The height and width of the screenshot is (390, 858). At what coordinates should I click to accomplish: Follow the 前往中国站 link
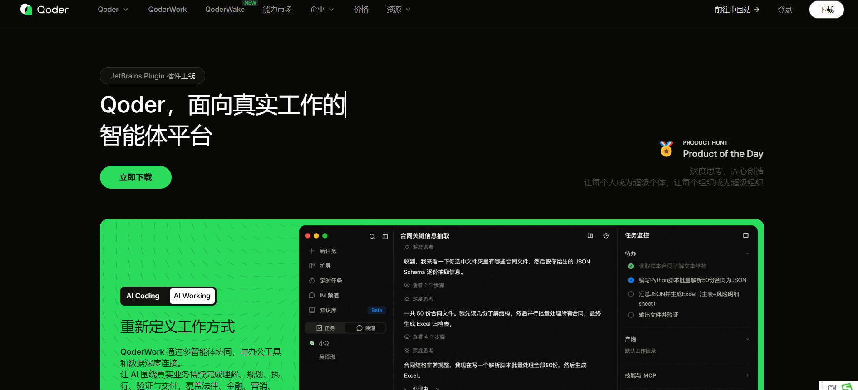[x=737, y=10]
